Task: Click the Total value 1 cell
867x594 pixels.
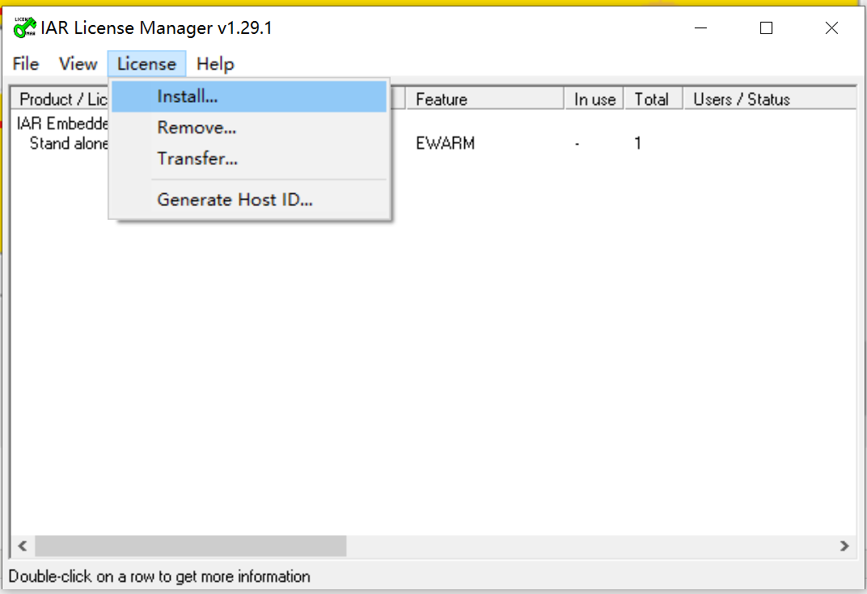Action: tap(637, 144)
